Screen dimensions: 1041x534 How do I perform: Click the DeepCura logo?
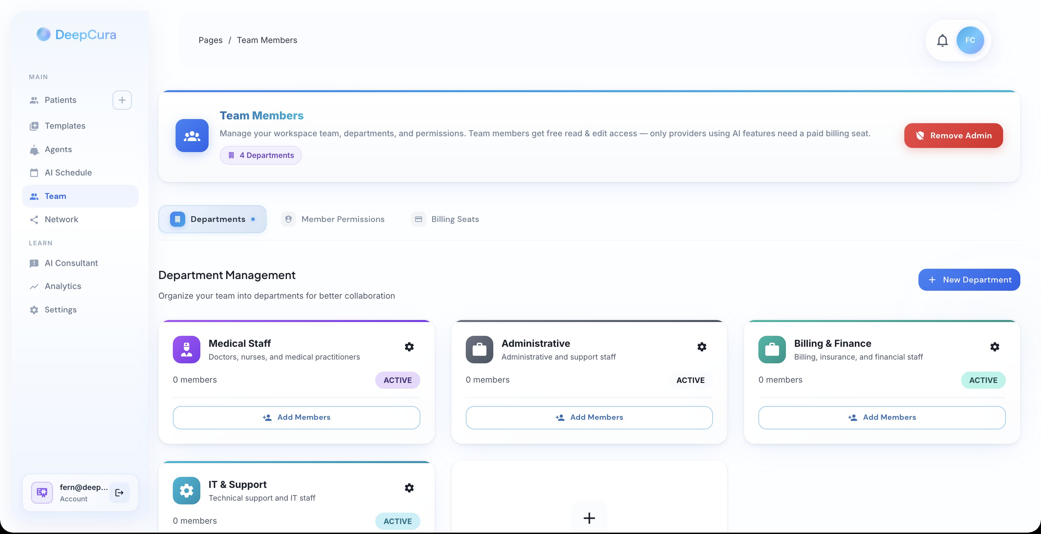76,35
